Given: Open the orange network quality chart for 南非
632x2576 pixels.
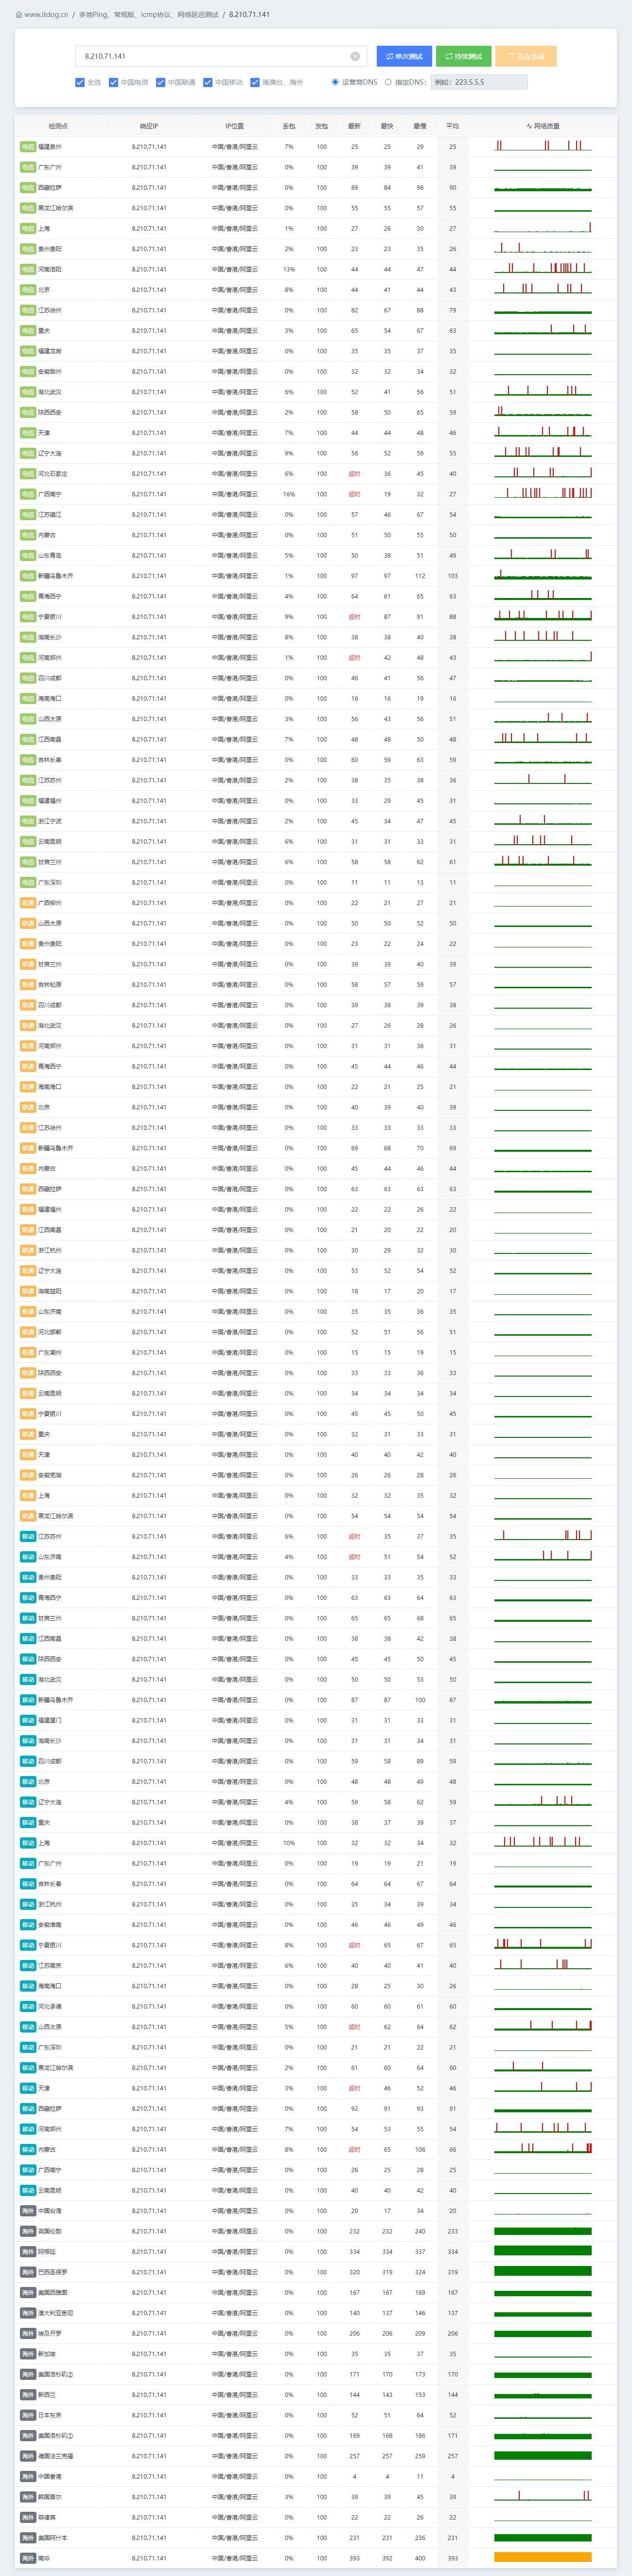Looking at the screenshot, I should pyautogui.click(x=543, y=2558).
